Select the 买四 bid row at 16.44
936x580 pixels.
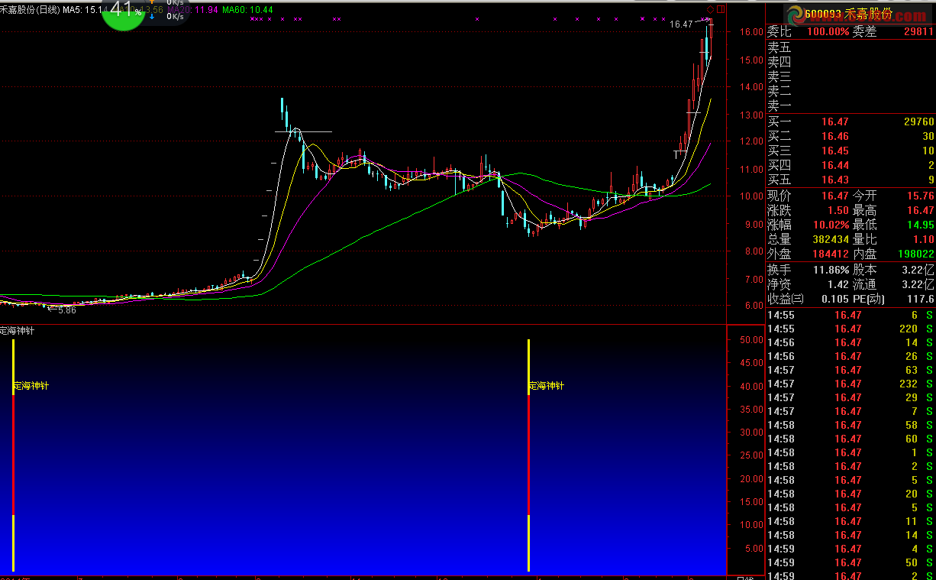click(850, 165)
